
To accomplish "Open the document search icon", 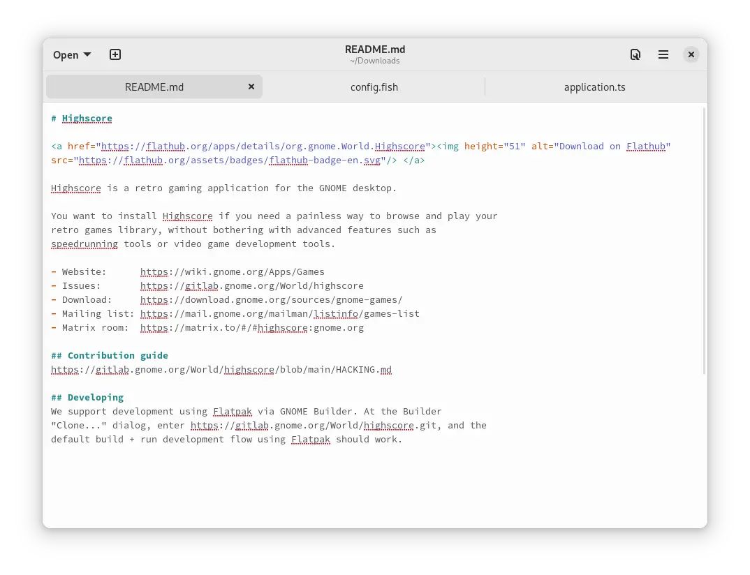I will pyautogui.click(x=635, y=54).
